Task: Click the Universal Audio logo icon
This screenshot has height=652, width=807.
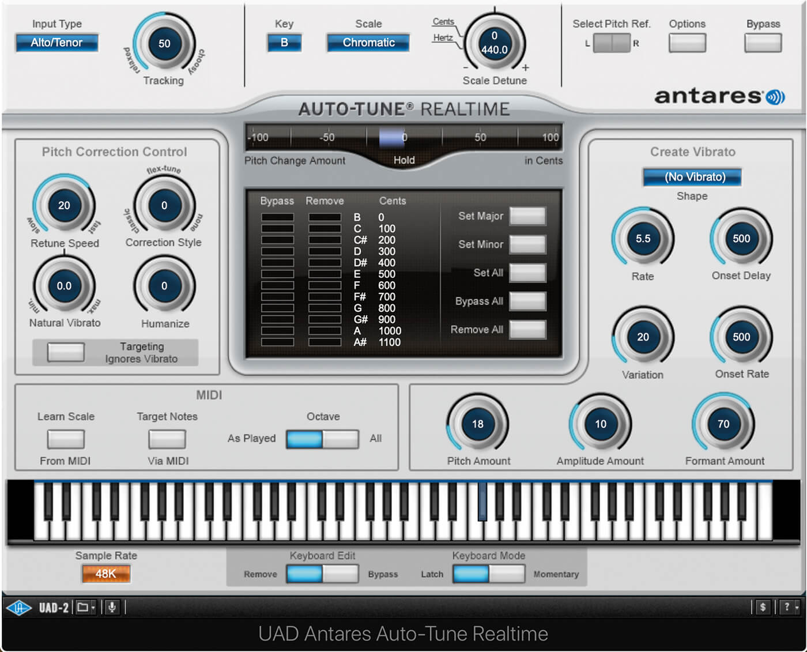Action: pyautogui.click(x=18, y=607)
